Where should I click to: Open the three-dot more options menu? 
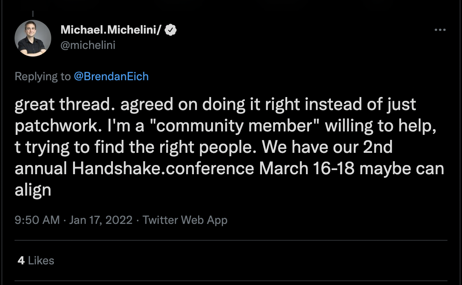(440, 30)
